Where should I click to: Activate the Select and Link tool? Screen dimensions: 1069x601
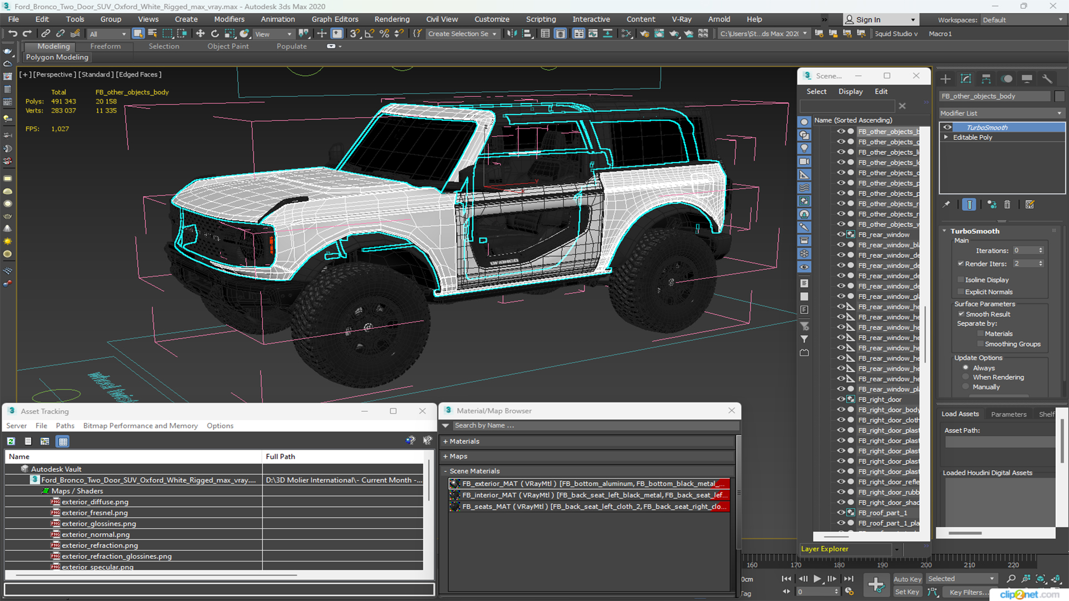pos(46,34)
